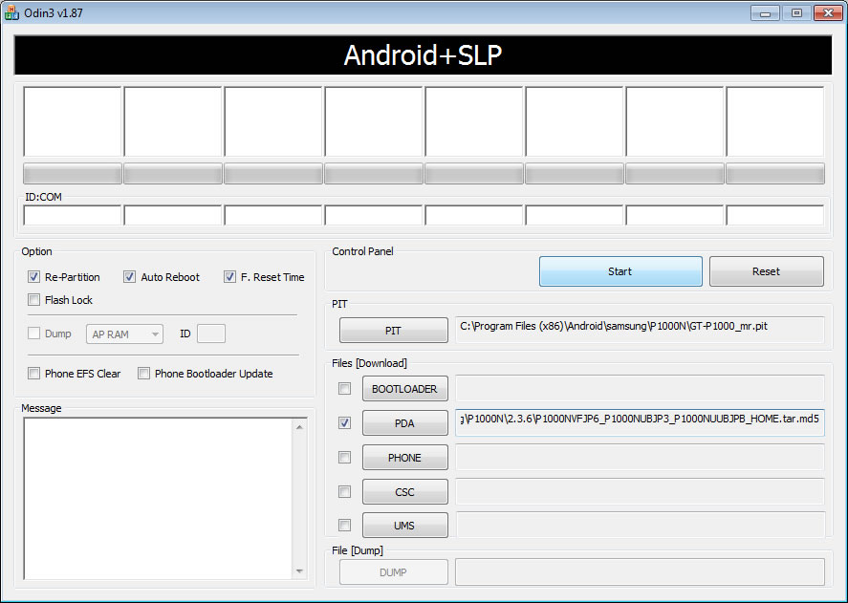Close the Odin3 window
The image size is (848, 603).
(828, 13)
